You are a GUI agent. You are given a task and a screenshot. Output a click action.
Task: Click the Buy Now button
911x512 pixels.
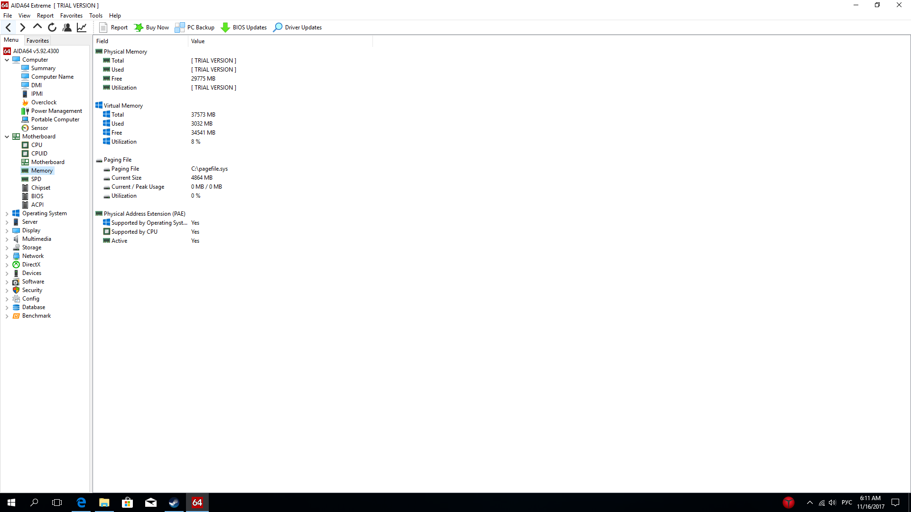click(151, 27)
